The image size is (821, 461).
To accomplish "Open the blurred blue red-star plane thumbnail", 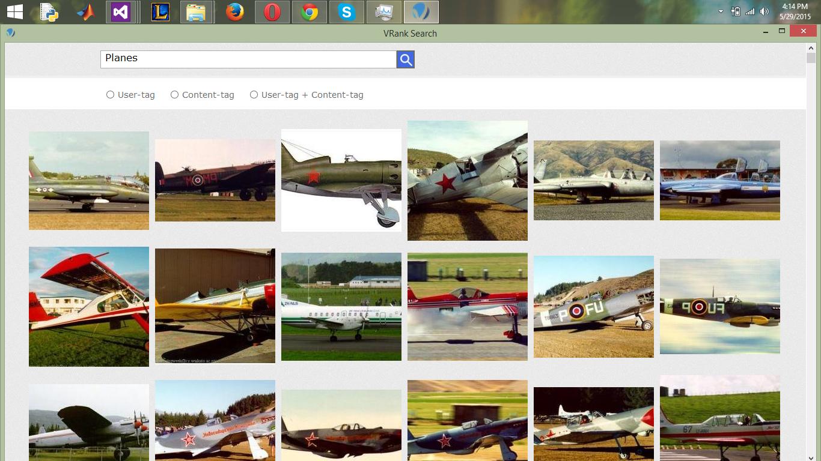I will (x=468, y=420).
